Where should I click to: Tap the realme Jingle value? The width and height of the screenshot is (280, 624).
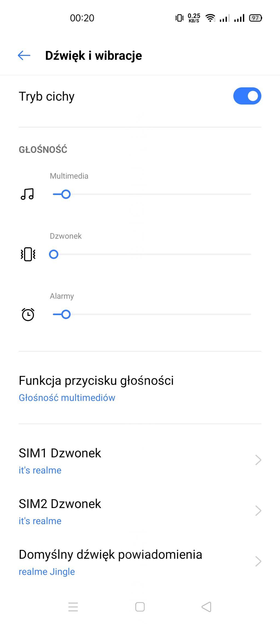pos(47,572)
